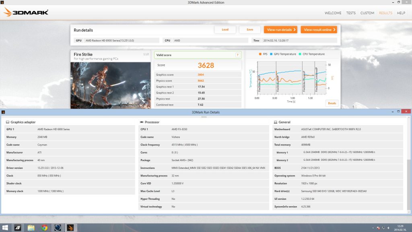Open the WELCOME tab
This screenshot has height=232, width=412.
point(333,13)
